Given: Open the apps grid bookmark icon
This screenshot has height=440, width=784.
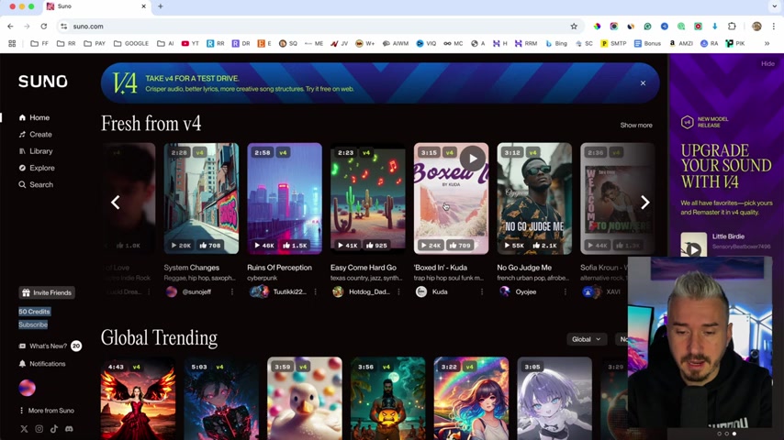Looking at the screenshot, I should (12, 43).
